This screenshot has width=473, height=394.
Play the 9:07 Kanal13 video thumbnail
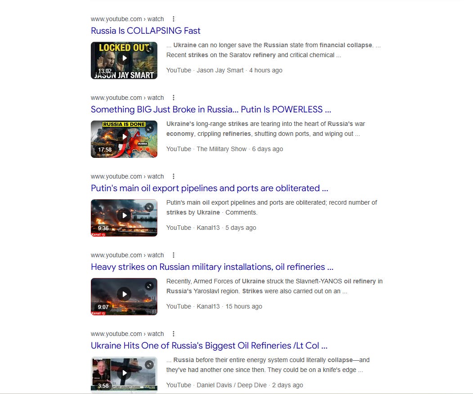(124, 296)
